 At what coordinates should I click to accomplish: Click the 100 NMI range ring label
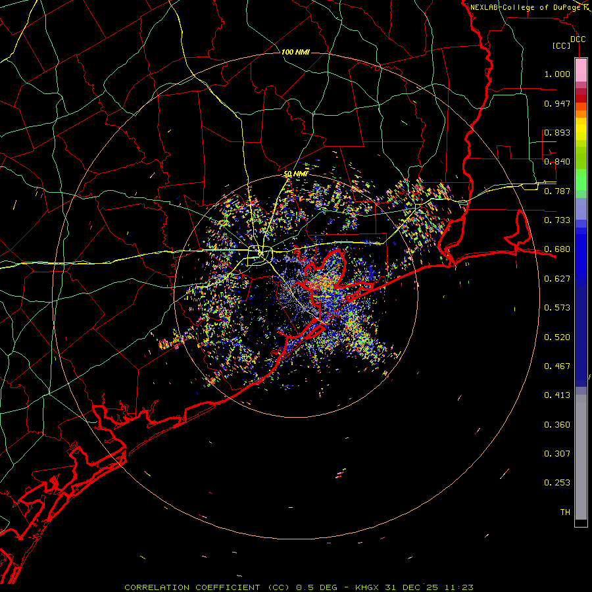coord(295,52)
